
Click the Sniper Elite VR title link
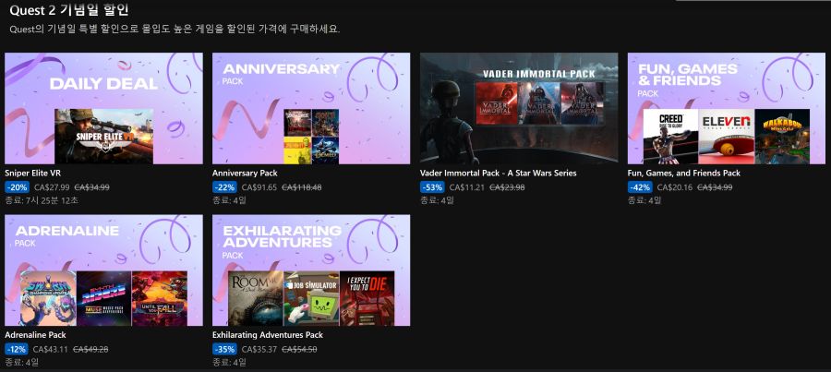pos(32,174)
